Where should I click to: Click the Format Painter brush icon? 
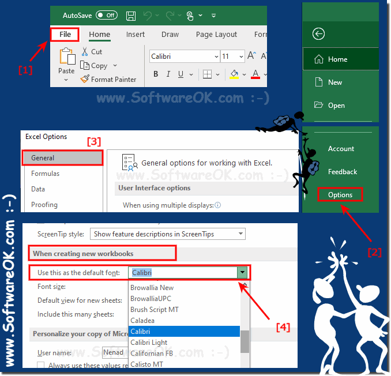[85, 79]
